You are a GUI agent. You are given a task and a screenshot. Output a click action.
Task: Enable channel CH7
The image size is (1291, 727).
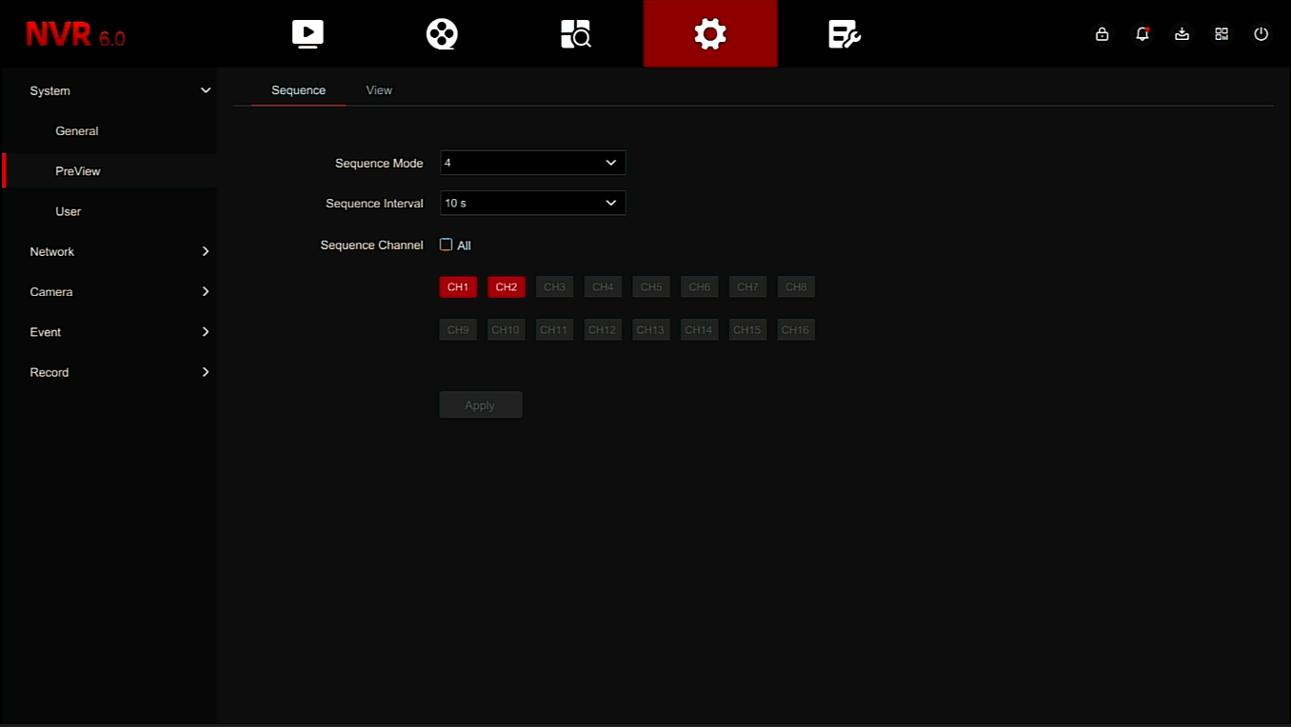click(x=747, y=286)
